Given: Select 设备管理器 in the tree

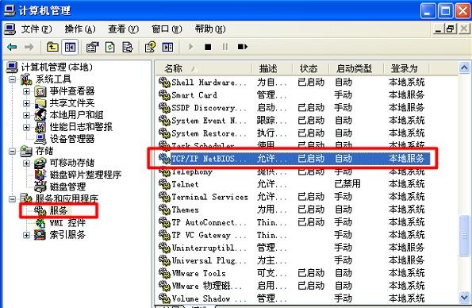Looking at the screenshot, I should click(x=72, y=139).
